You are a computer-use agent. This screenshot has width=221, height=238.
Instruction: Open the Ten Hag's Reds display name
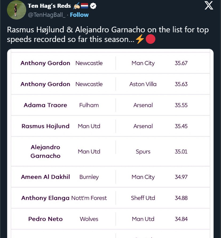point(49,6)
